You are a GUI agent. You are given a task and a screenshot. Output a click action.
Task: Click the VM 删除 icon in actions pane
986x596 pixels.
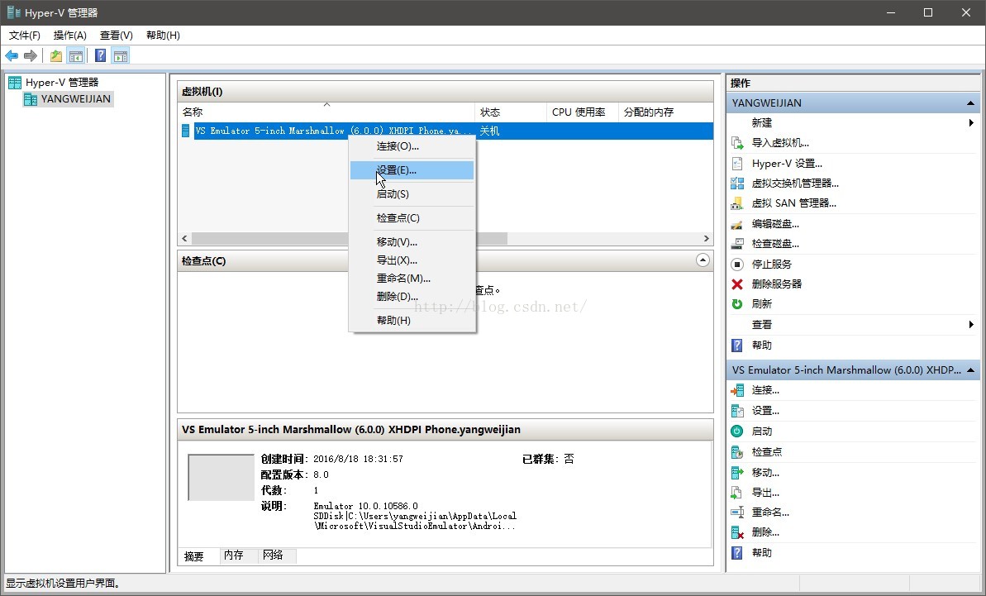[x=737, y=532]
